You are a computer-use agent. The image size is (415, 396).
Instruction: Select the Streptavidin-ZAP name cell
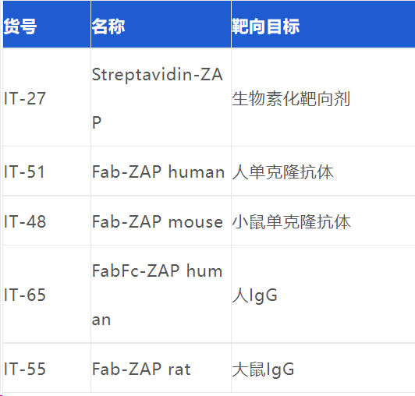pos(161,97)
